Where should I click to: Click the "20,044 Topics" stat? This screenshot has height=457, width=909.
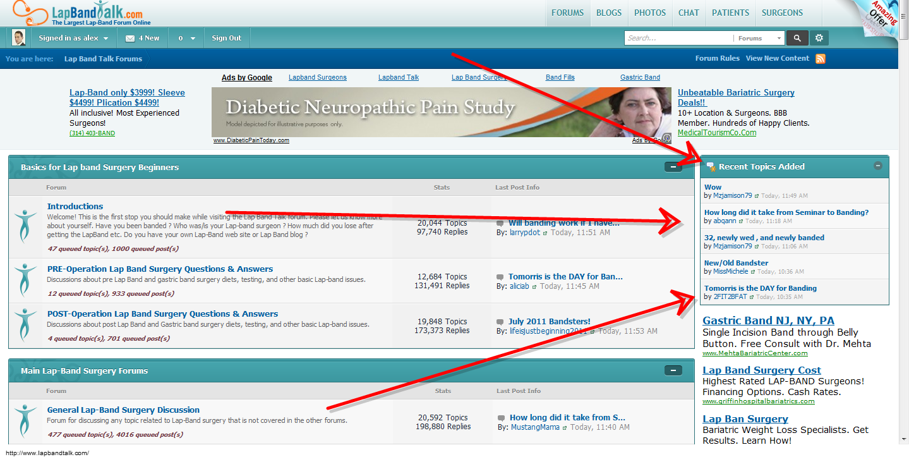[442, 223]
